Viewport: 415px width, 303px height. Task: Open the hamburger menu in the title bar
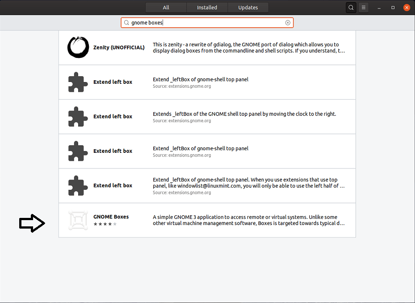click(363, 7)
